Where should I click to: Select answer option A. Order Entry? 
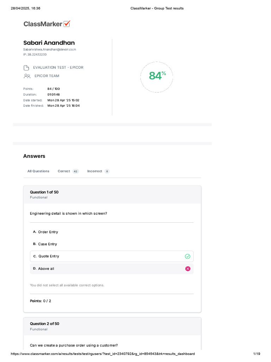(112, 232)
